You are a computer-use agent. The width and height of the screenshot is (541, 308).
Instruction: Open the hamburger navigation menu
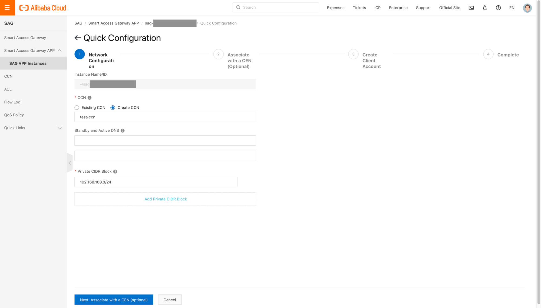pyautogui.click(x=7, y=8)
